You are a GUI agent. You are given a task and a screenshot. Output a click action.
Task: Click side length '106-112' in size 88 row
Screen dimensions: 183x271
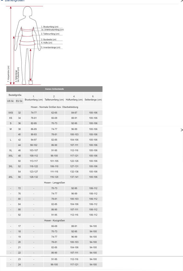click(x=93, y=209)
